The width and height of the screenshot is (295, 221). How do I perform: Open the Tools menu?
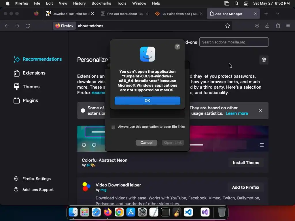[122, 3]
